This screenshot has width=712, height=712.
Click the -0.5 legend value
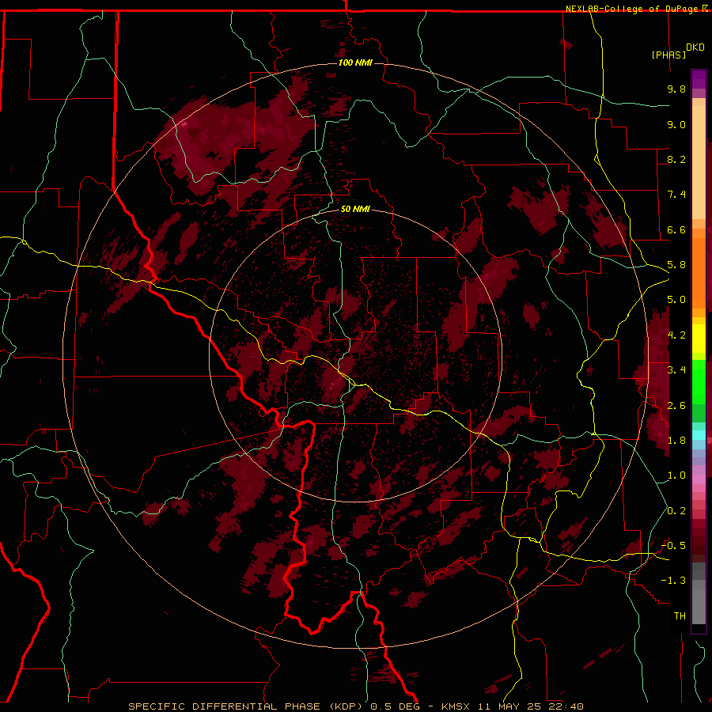(673, 545)
